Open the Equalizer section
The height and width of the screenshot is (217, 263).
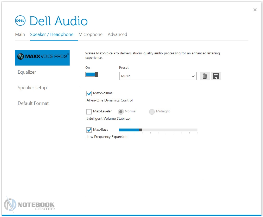pos(27,72)
